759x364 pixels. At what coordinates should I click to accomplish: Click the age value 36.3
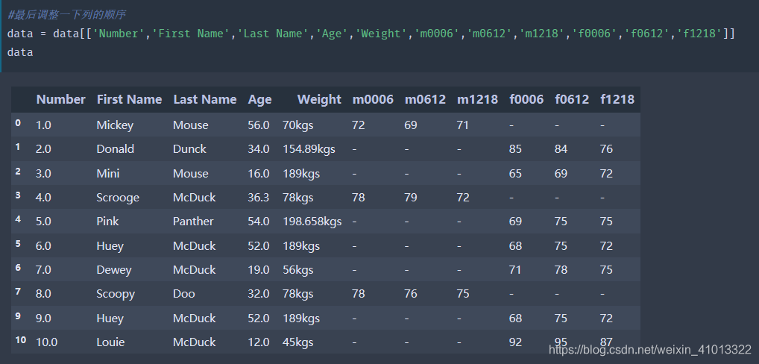259,198
